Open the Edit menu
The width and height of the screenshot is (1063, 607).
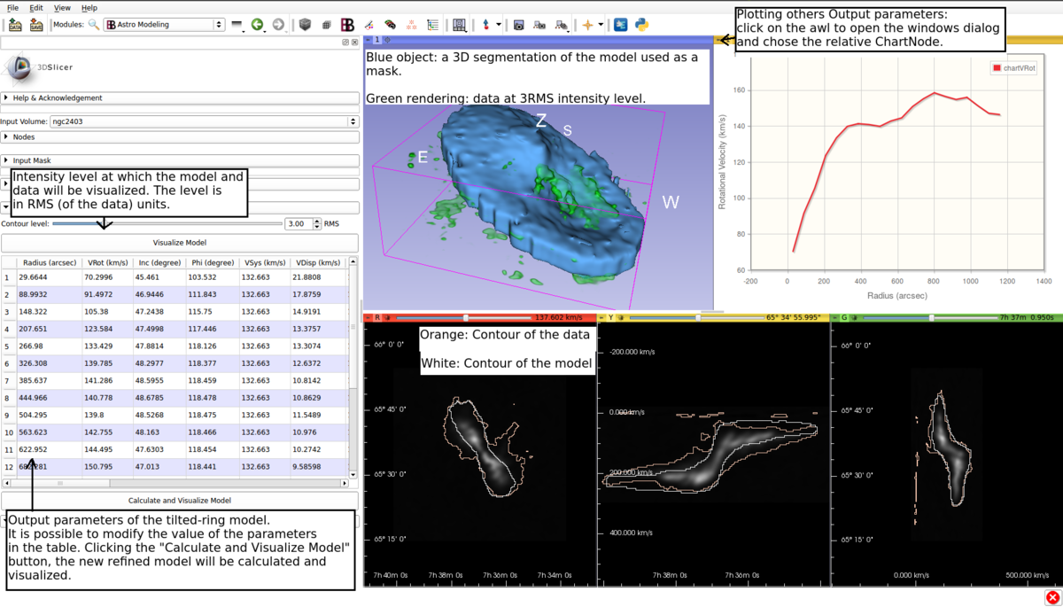[x=35, y=7]
